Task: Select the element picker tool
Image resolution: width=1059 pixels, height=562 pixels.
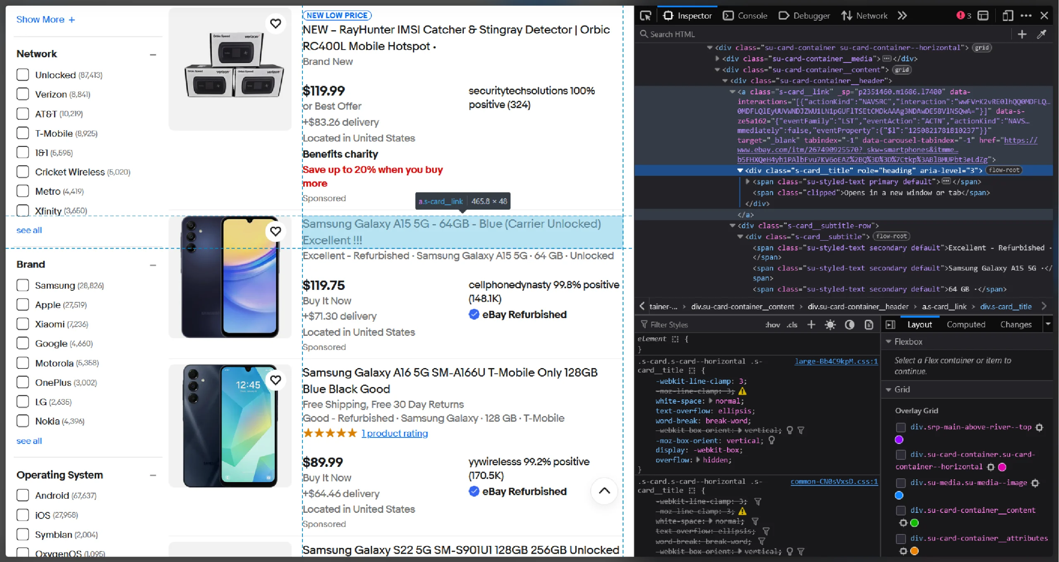Action: pyautogui.click(x=646, y=15)
